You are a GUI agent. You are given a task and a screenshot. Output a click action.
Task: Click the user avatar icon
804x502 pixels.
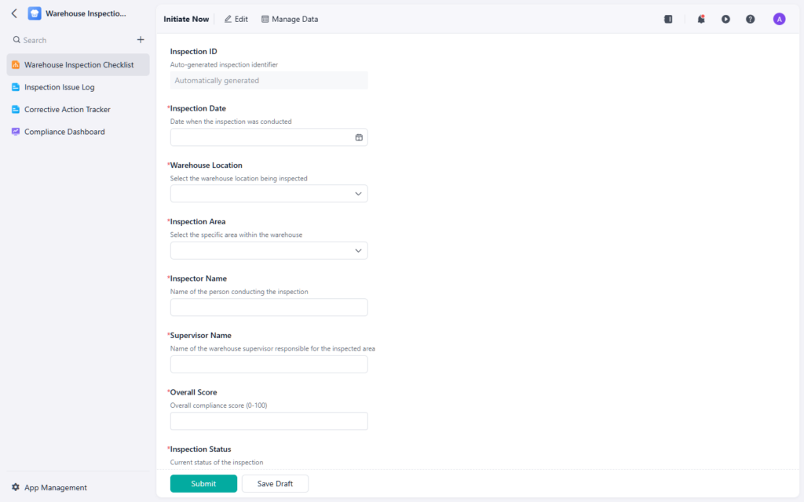779,19
